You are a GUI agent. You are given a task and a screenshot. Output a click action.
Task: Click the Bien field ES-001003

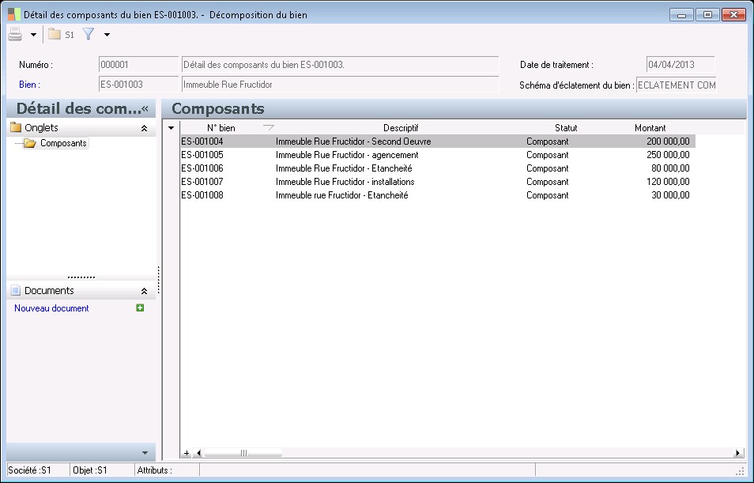click(x=138, y=85)
